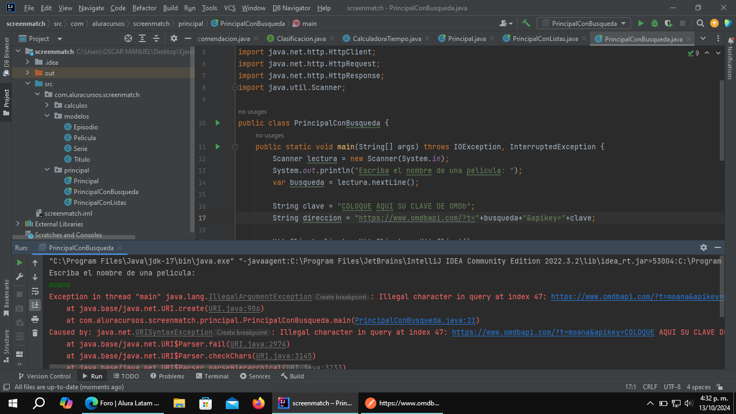Start debugging with the green bug icon
Image resolution: width=736 pixels, height=414 pixels.
click(x=655, y=23)
